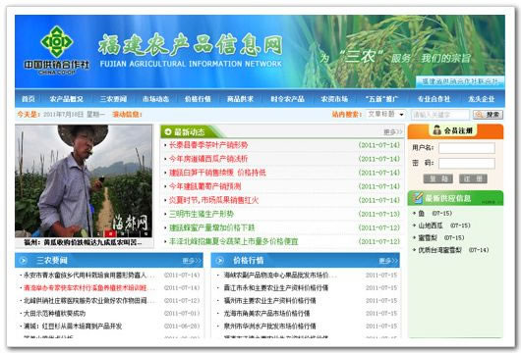The image size is (521, 353).
Task: Click the magnifier search button
Action: click(488, 115)
